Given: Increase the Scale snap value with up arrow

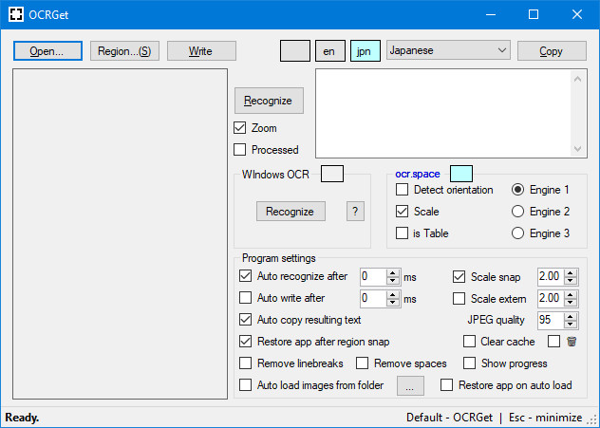Looking at the screenshot, I should [x=571, y=272].
